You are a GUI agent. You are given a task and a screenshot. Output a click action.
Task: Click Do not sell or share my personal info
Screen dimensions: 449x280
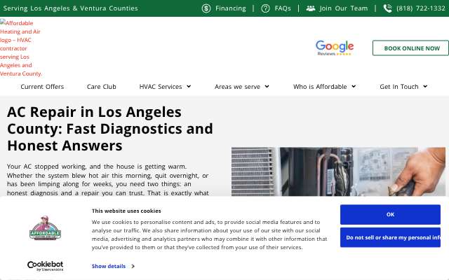click(390, 237)
